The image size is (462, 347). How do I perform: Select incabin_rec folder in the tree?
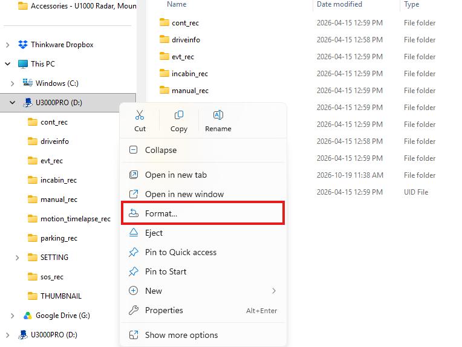click(x=58, y=180)
